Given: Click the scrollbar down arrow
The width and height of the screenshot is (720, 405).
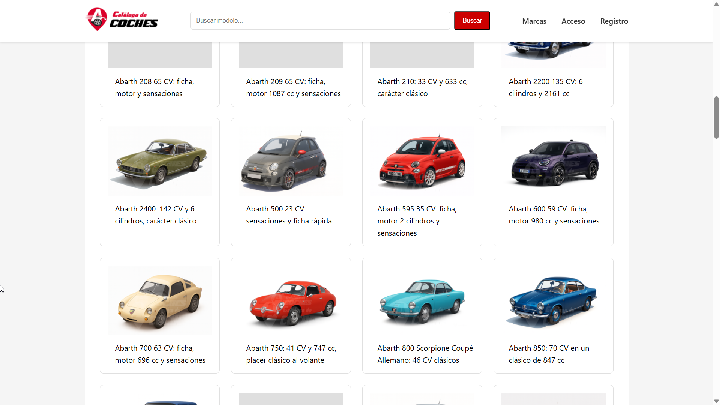Looking at the screenshot, I should 716,401.
